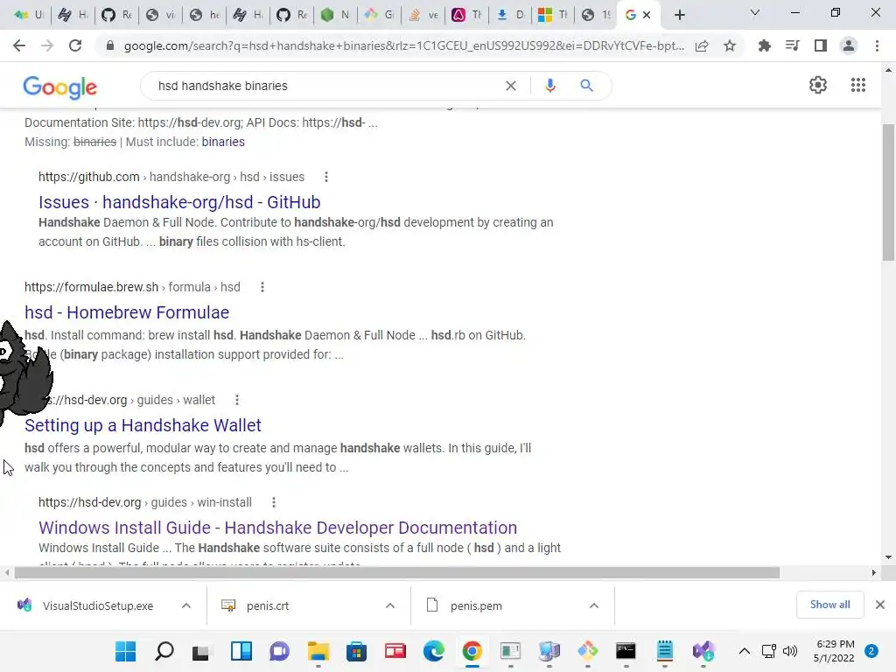Toggle the Chrome side panel
Viewport: 896px width, 672px height.
(x=821, y=45)
